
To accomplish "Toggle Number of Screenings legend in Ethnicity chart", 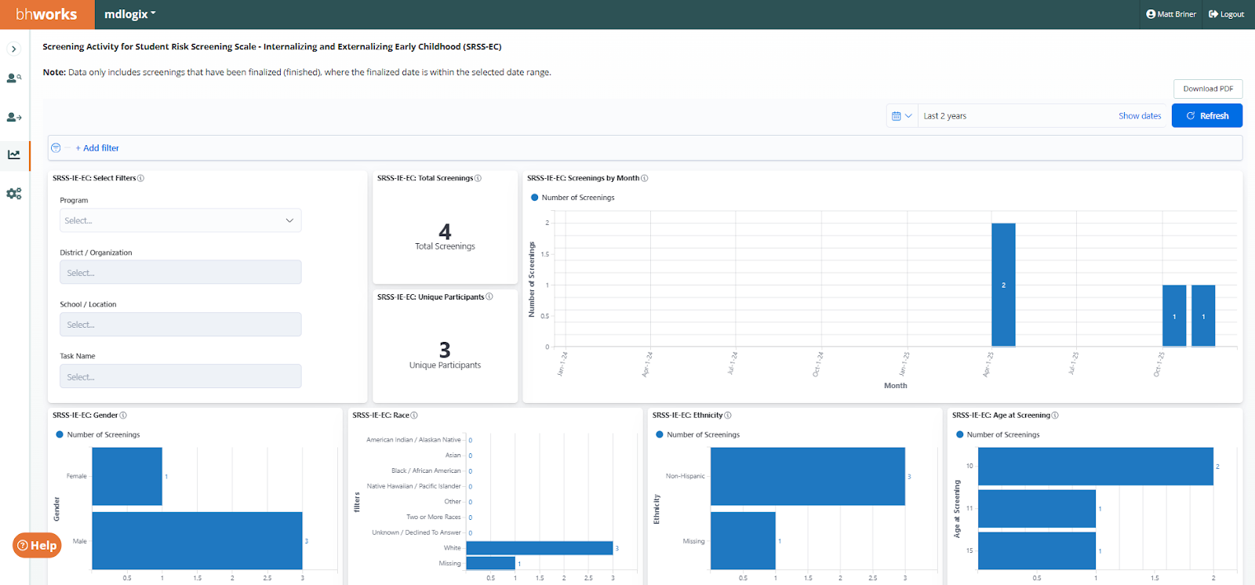I will click(698, 434).
